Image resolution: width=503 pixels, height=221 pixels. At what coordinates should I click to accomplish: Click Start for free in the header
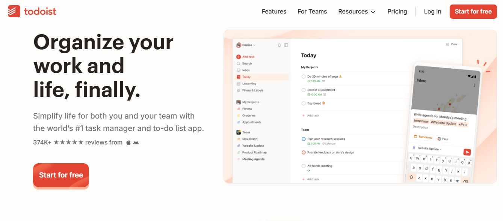[473, 12]
